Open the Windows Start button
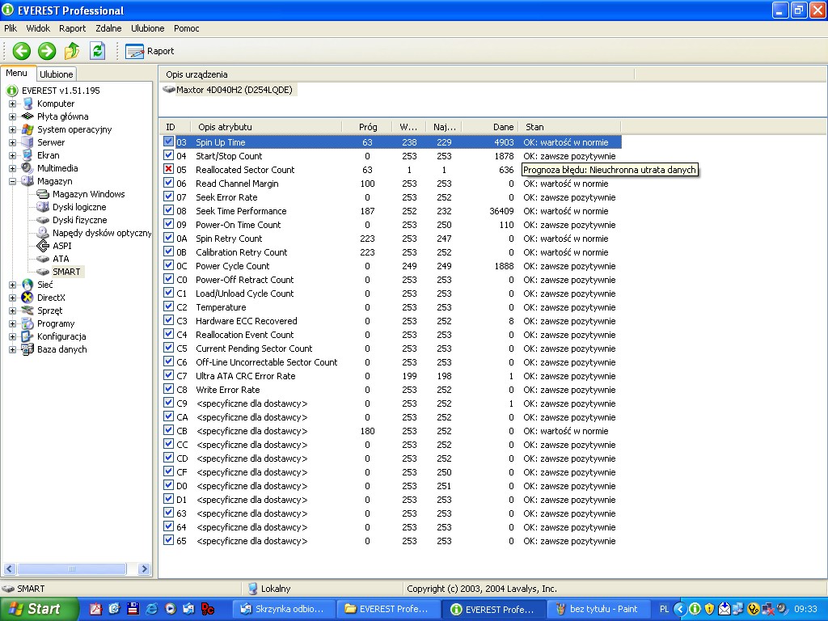 [39, 609]
